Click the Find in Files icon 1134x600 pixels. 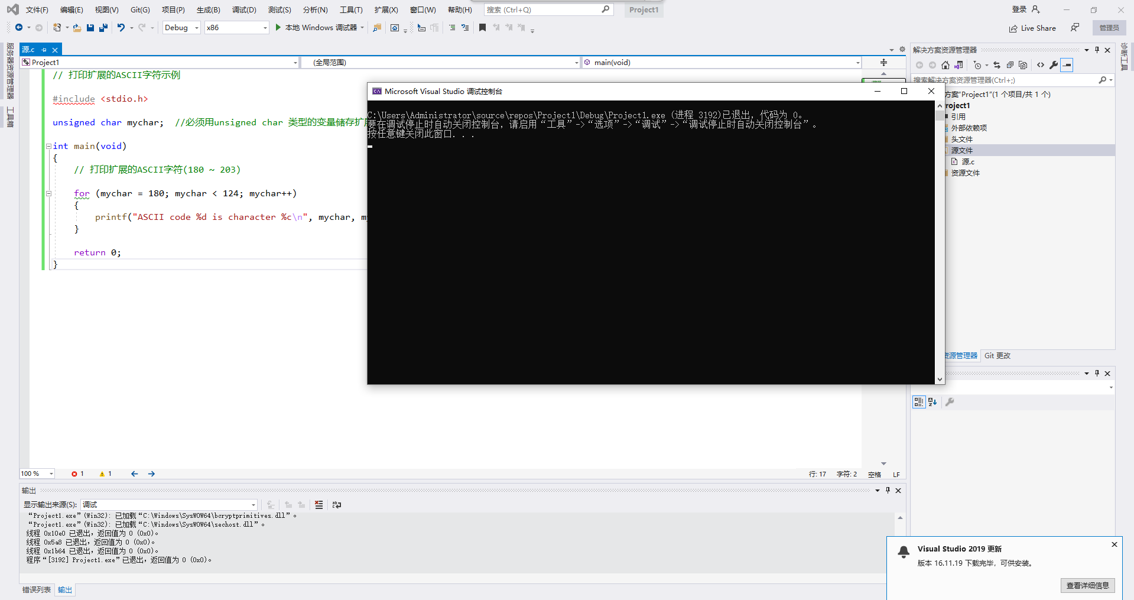coord(376,27)
